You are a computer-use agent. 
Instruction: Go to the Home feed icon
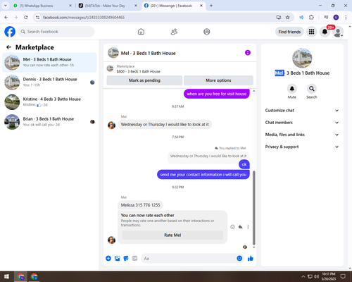point(141,32)
